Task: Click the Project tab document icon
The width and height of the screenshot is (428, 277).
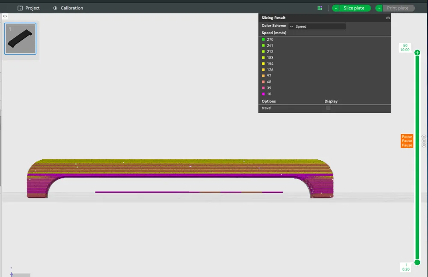Action: (x=20, y=8)
